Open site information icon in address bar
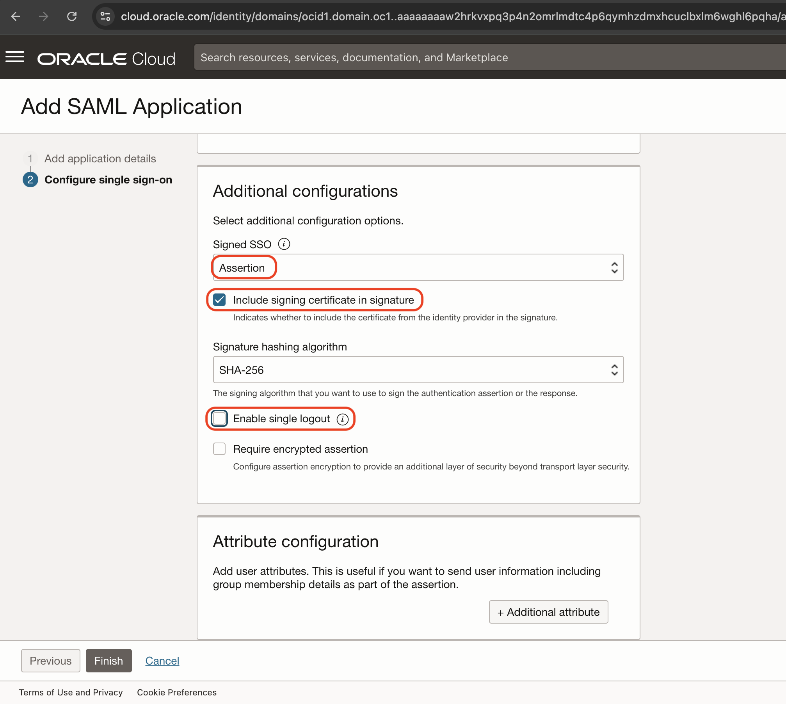Image resolution: width=786 pixels, height=704 pixels. 105,16
